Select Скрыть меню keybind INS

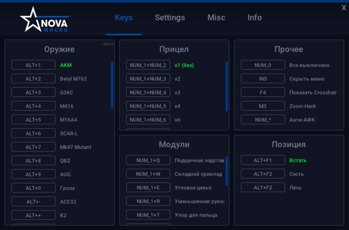click(x=263, y=78)
